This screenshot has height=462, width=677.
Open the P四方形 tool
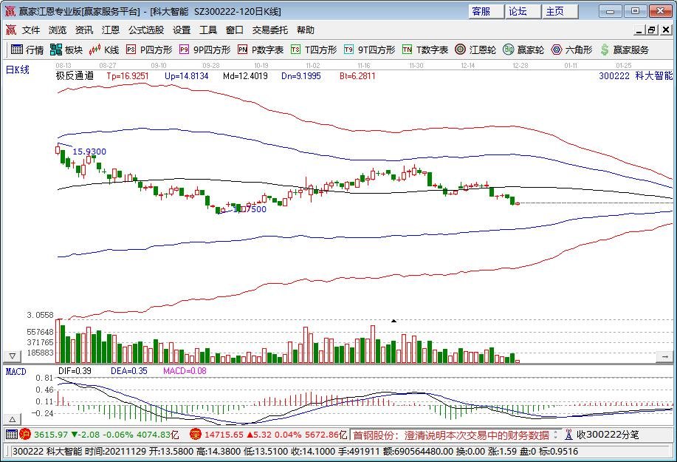click(149, 50)
